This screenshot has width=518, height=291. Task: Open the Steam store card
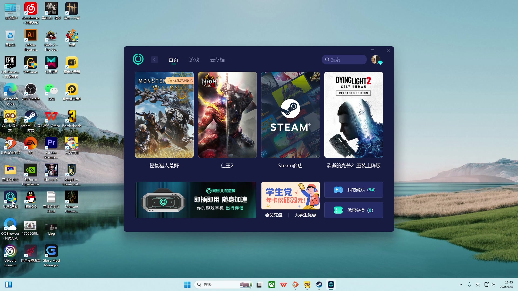point(291,115)
